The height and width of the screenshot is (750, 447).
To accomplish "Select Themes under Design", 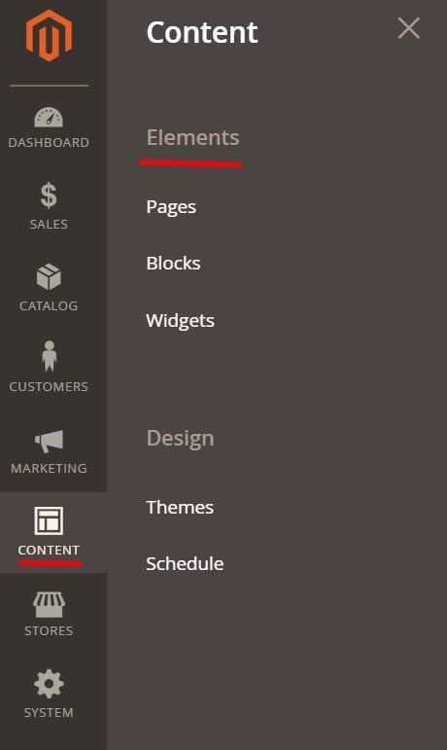I will pos(180,507).
